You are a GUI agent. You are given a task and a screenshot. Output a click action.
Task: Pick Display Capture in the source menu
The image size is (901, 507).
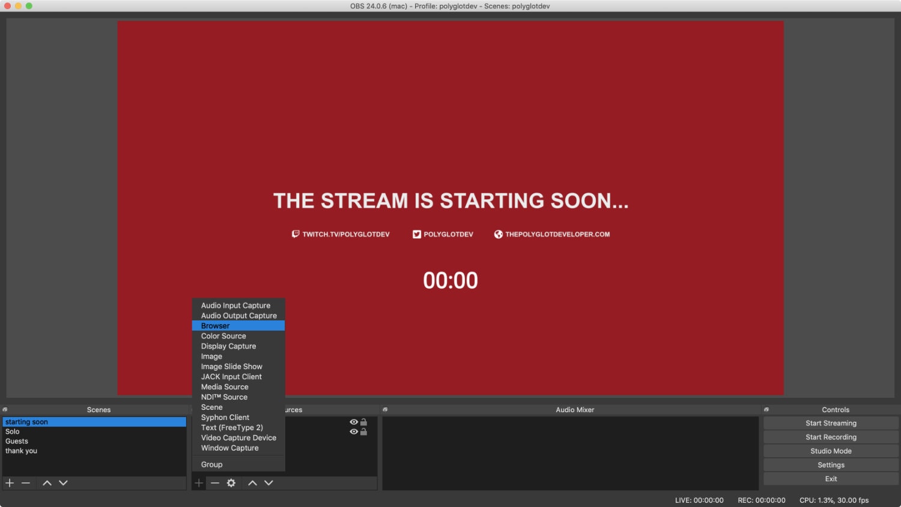[x=238, y=346]
